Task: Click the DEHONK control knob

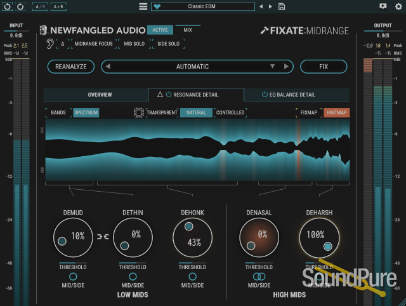Action: [192, 237]
